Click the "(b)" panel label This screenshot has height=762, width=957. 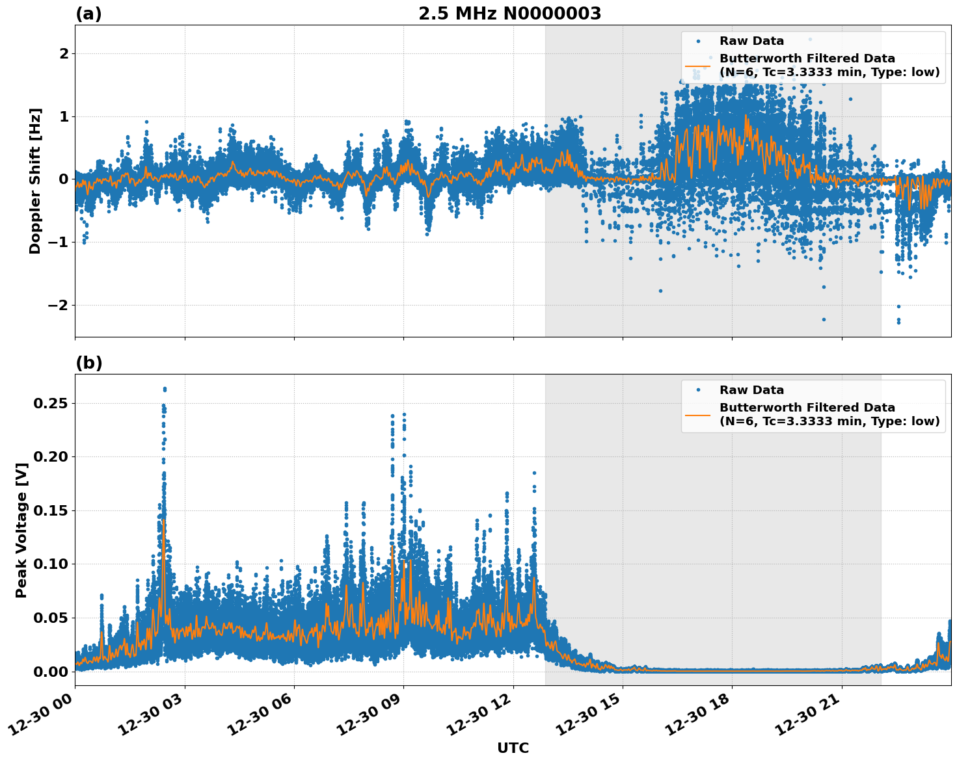pos(88,363)
